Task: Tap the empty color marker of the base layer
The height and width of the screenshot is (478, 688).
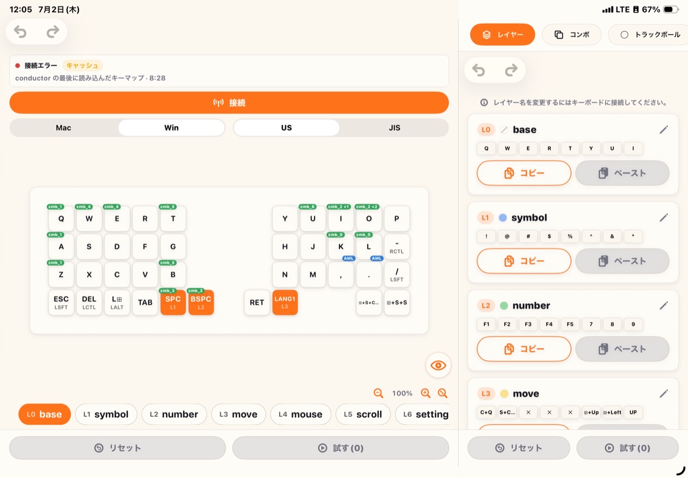Action: point(504,130)
